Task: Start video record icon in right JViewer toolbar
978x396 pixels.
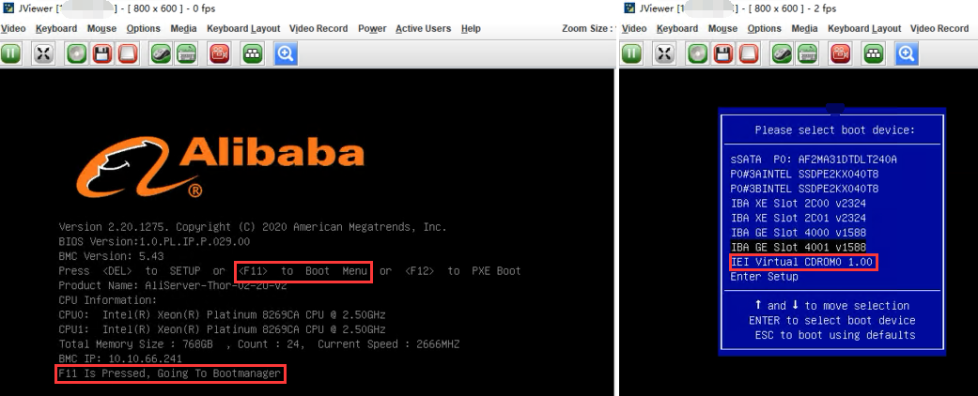Action: 840,54
